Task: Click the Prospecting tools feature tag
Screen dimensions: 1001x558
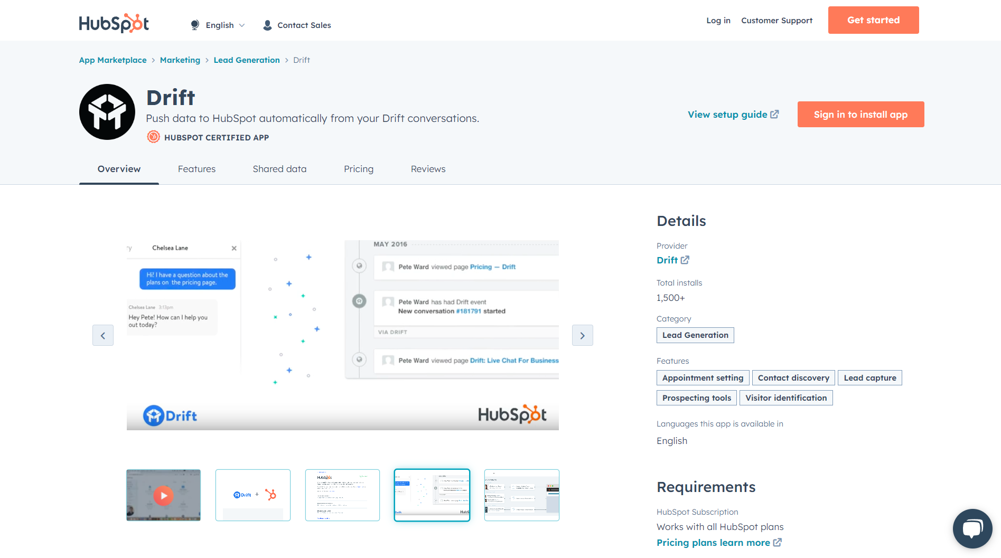Action: point(697,398)
